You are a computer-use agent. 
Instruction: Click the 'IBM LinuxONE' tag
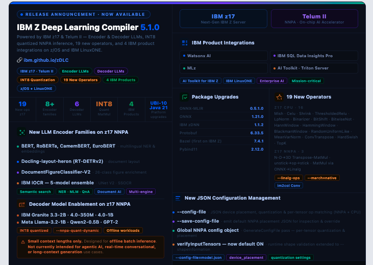tap(239, 81)
